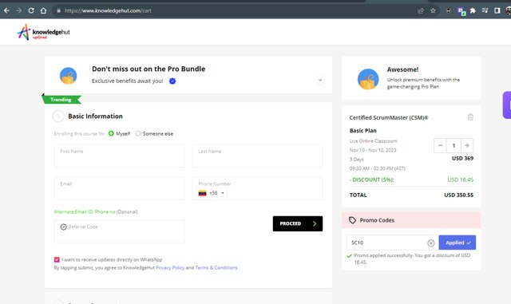Image resolution: width=511 pixels, height=304 pixels.
Task: Click Alternate Email ID, Phone no link
Action: [x=85, y=211]
